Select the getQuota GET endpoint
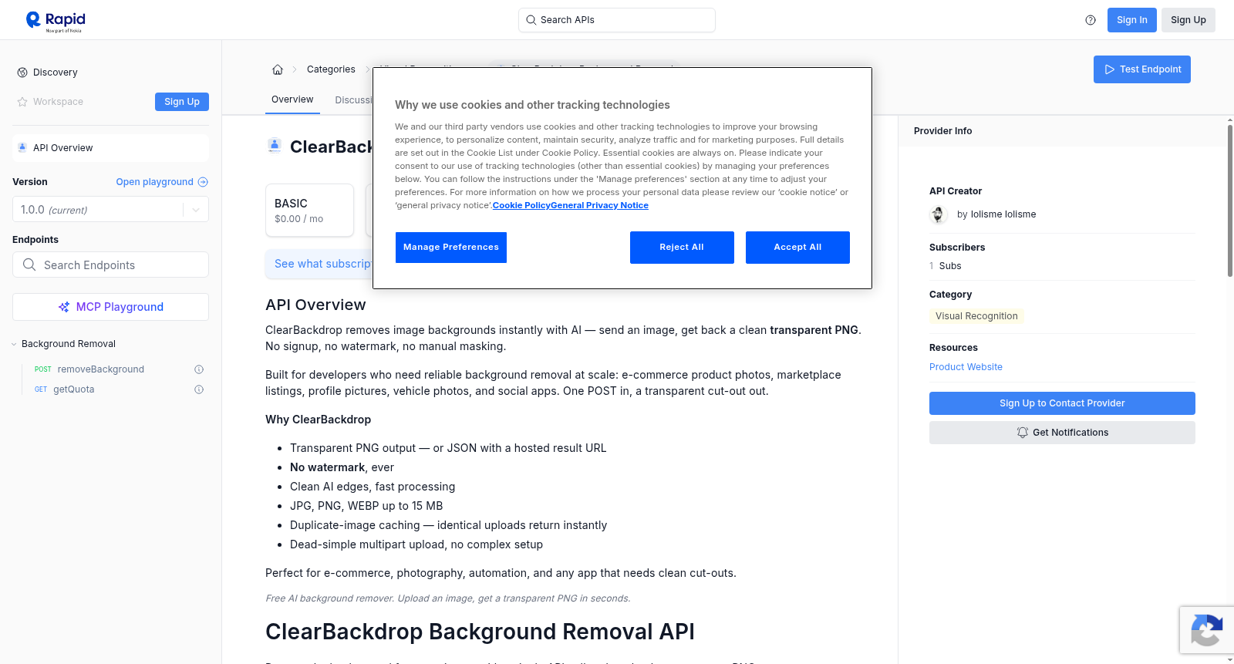 click(73, 389)
